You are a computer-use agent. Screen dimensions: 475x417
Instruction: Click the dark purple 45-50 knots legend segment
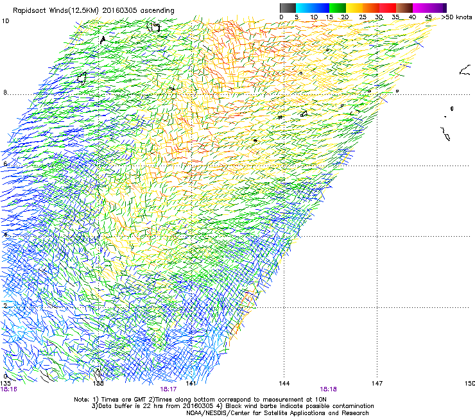pos(438,8)
